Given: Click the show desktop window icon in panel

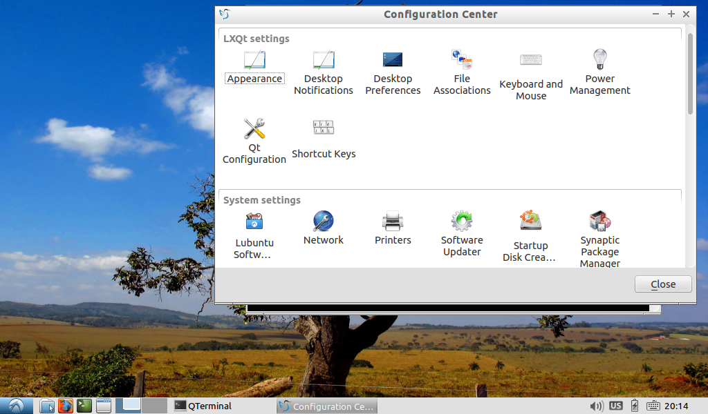Looking at the screenshot, I should pos(104,406).
